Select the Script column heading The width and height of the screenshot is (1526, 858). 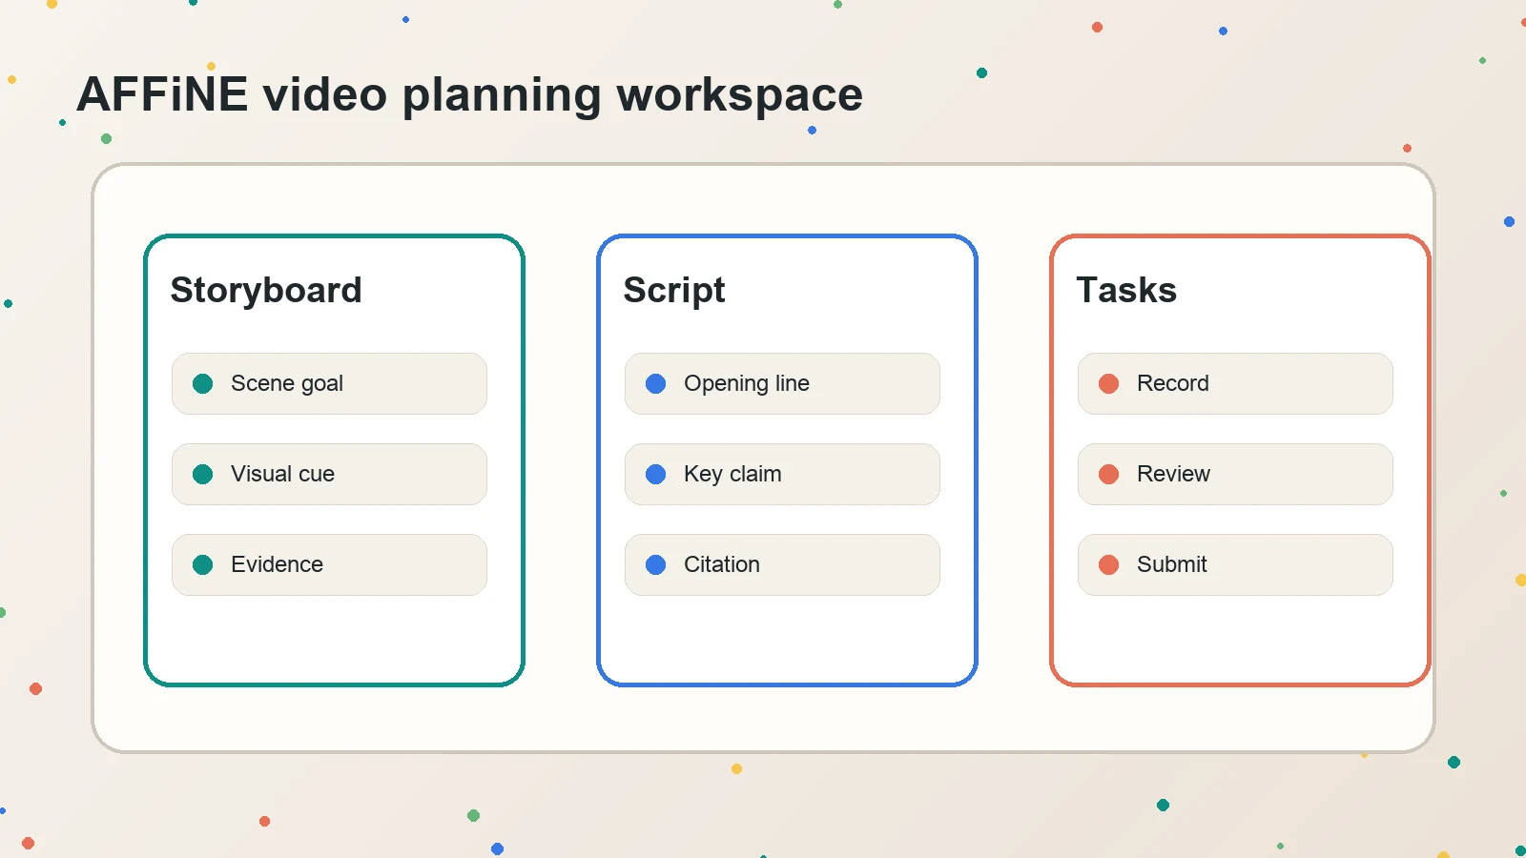pos(674,291)
